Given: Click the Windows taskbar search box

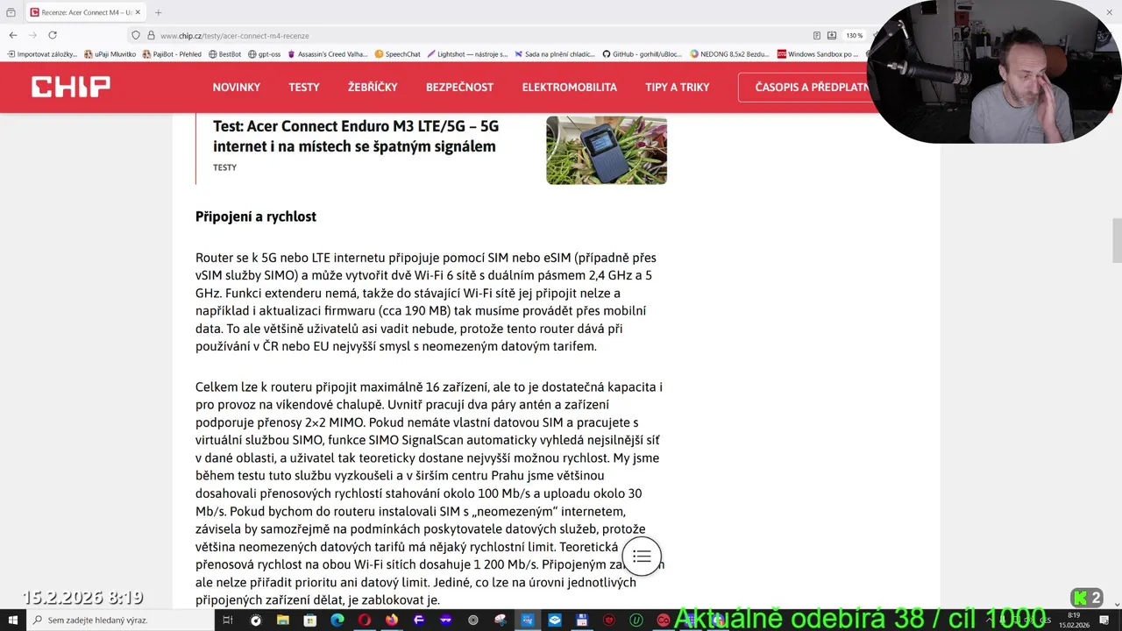Looking at the screenshot, I should tap(120, 620).
